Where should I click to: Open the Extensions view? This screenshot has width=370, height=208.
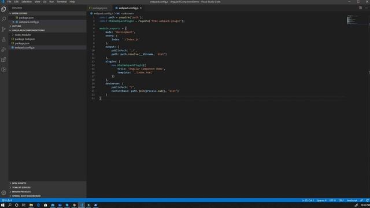4,60
